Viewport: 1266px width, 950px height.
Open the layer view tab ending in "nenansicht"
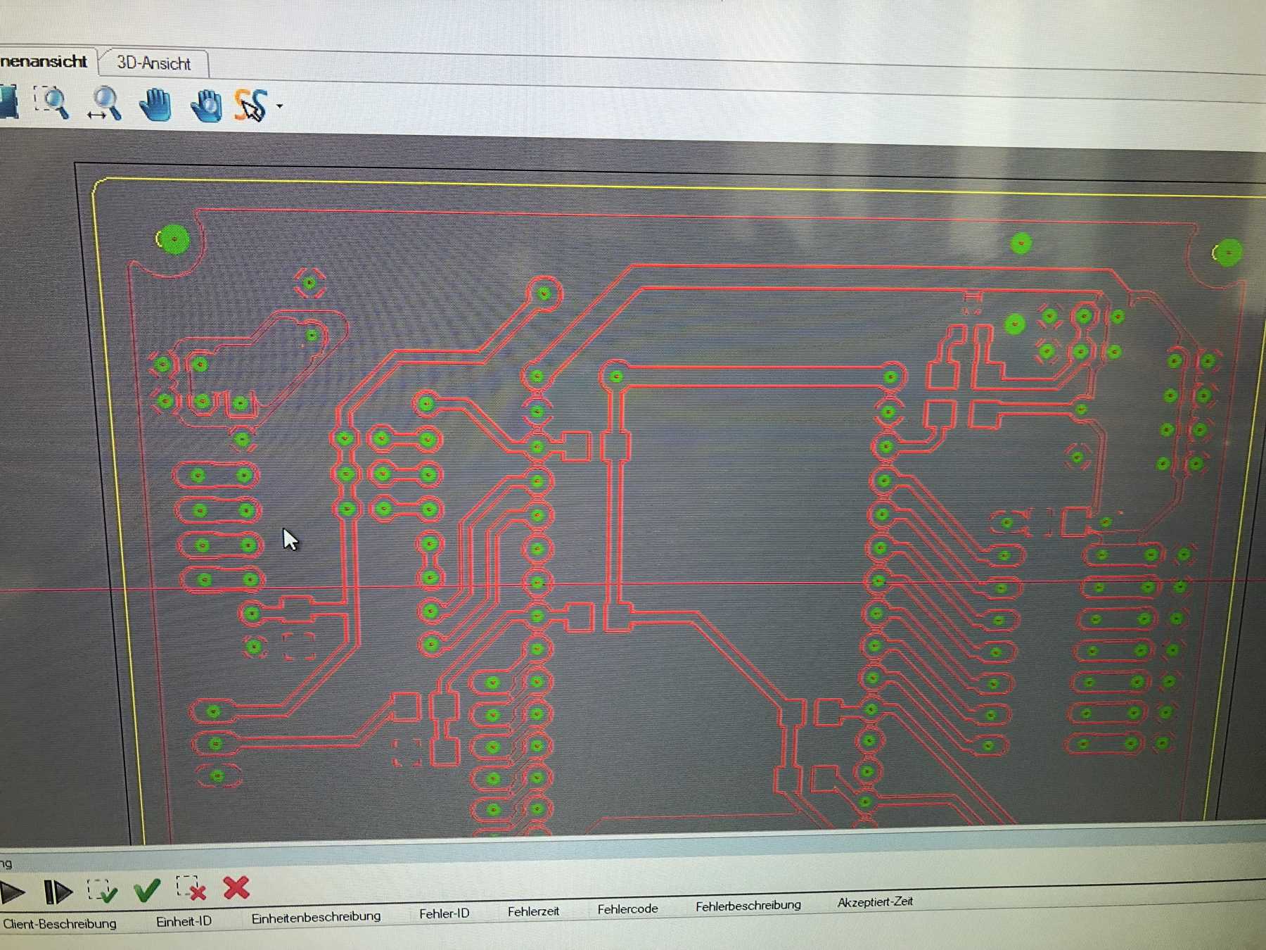click(45, 61)
